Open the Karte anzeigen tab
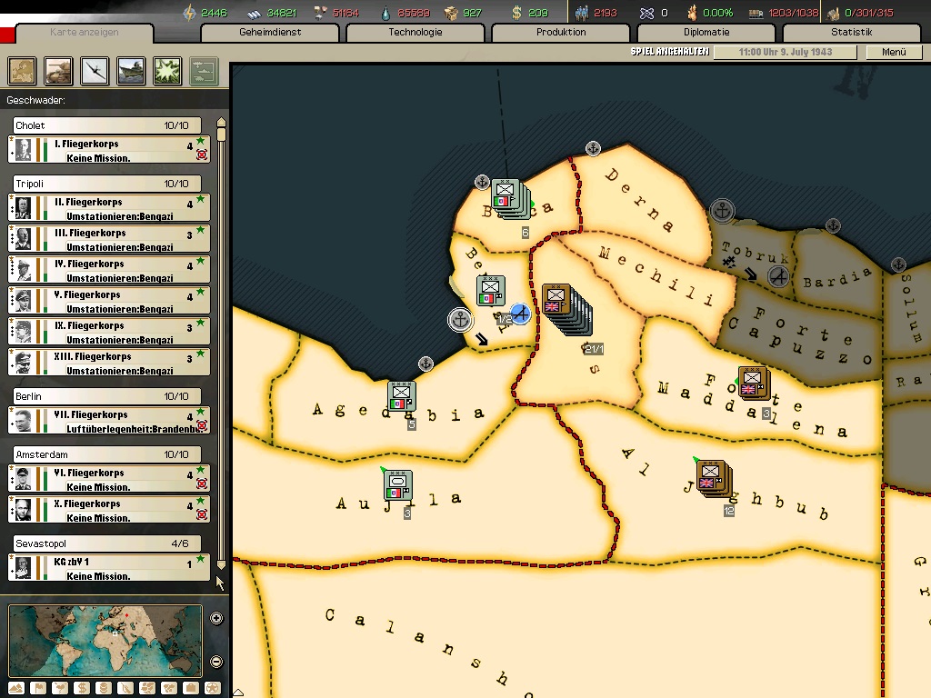This screenshot has width=931, height=698. 85,32
